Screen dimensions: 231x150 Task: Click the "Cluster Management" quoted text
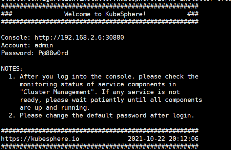[57, 92]
